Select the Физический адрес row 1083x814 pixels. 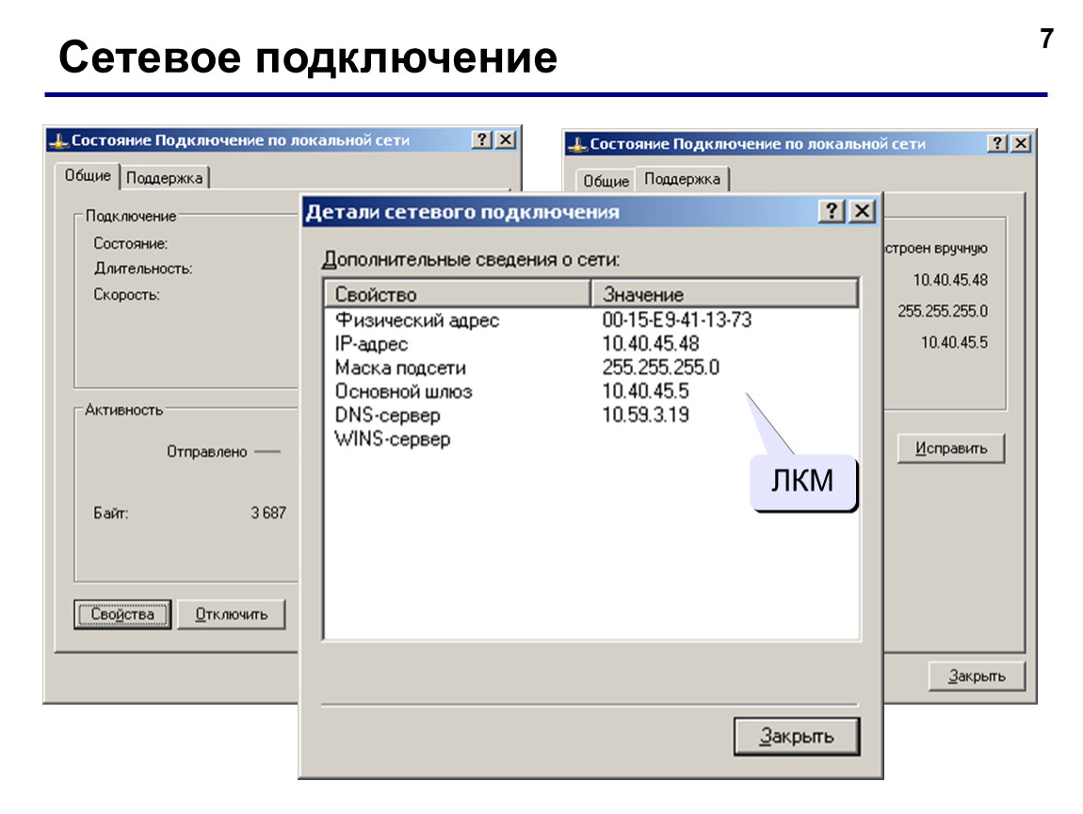pyautogui.click(x=591, y=320)
